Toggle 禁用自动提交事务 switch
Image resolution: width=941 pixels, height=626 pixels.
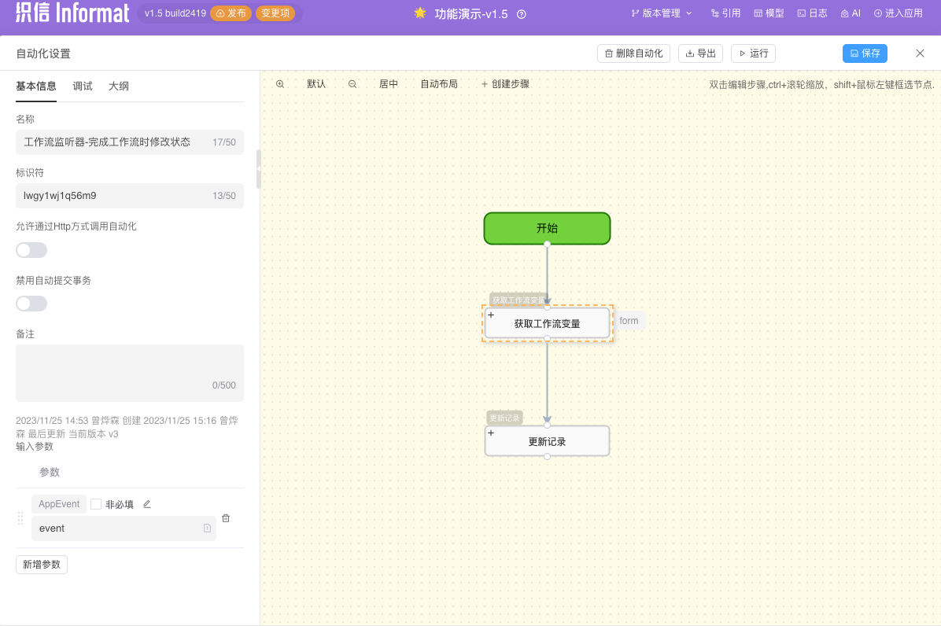(31, 303)
